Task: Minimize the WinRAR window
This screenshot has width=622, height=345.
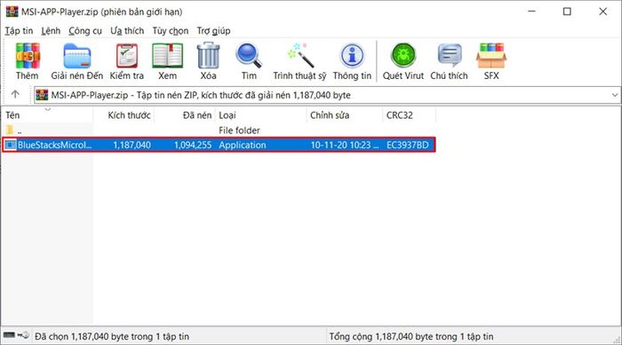Action: [532, 12]
